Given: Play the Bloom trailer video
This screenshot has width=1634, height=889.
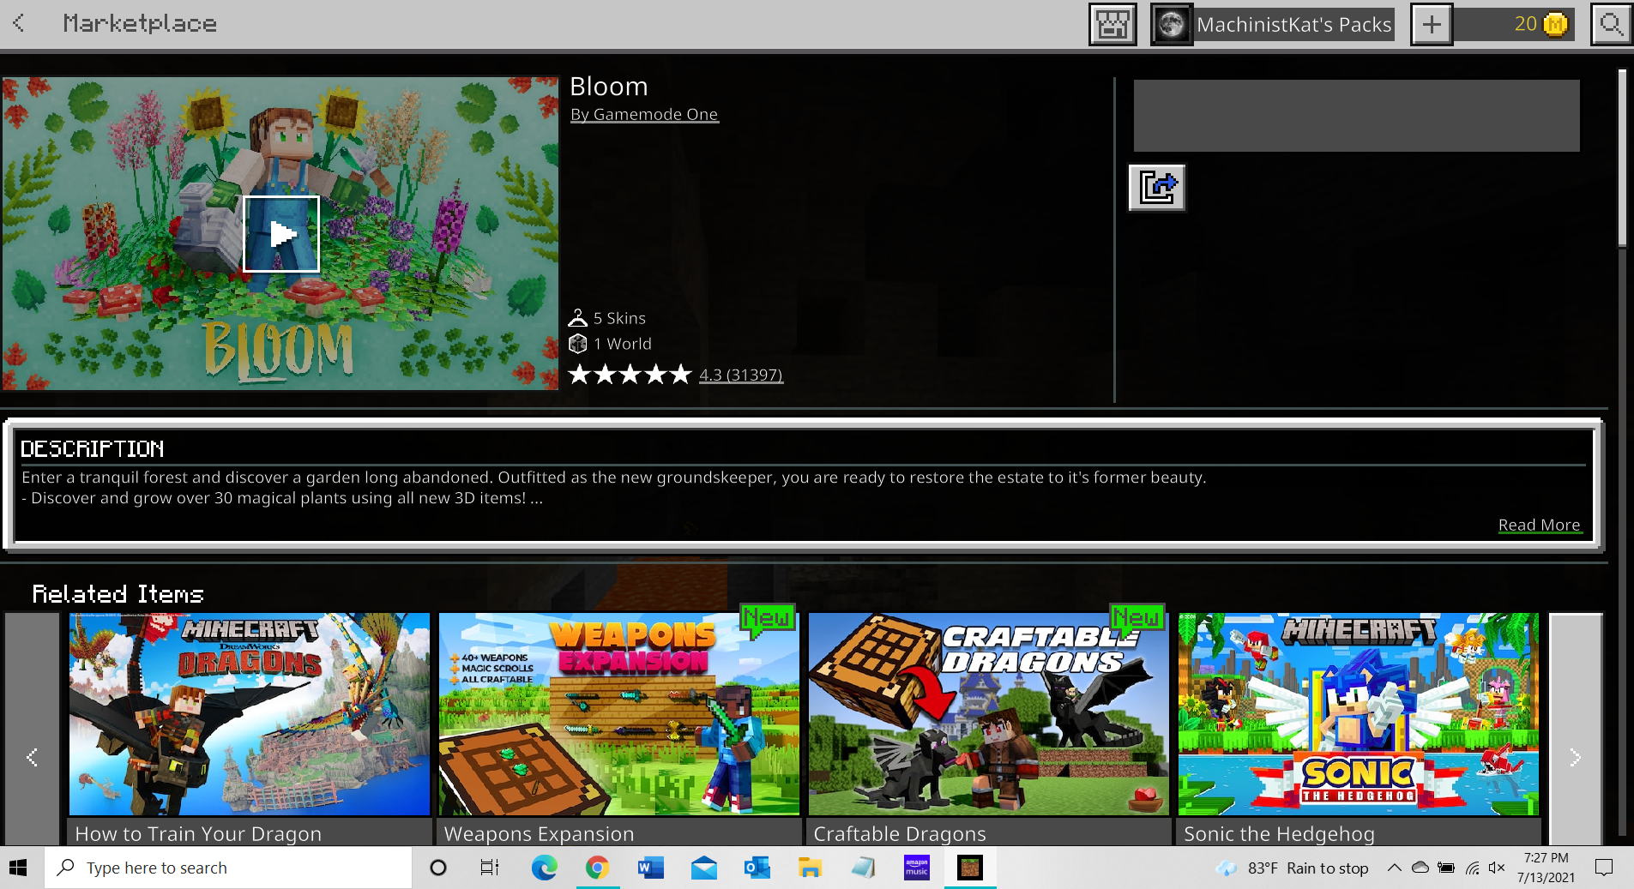Looking at the screenshot, I should (x=281, y=234).
